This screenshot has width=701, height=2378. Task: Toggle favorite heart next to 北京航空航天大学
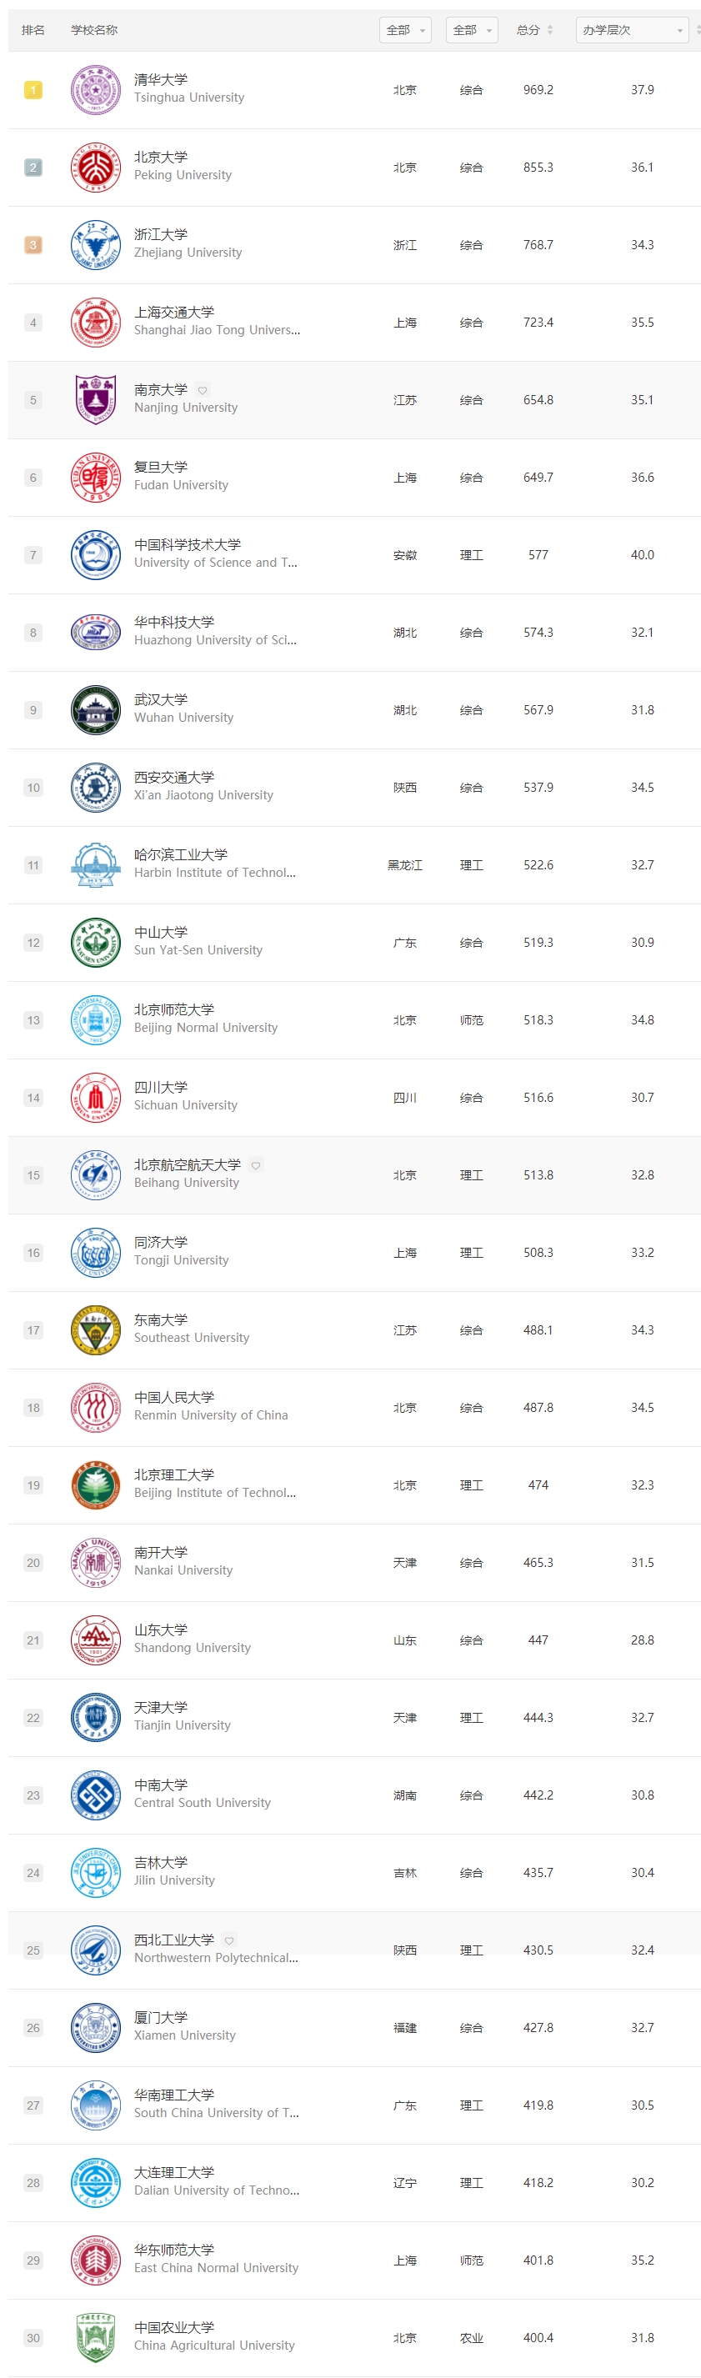(256, 1166)
